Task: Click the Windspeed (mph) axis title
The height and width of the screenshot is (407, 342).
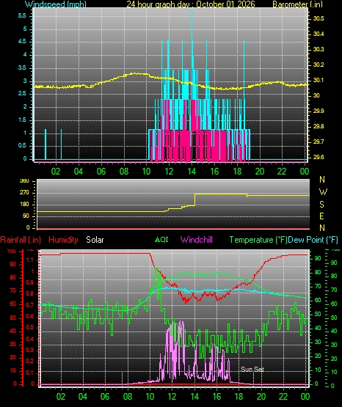Action: click(x=56, y=4)
